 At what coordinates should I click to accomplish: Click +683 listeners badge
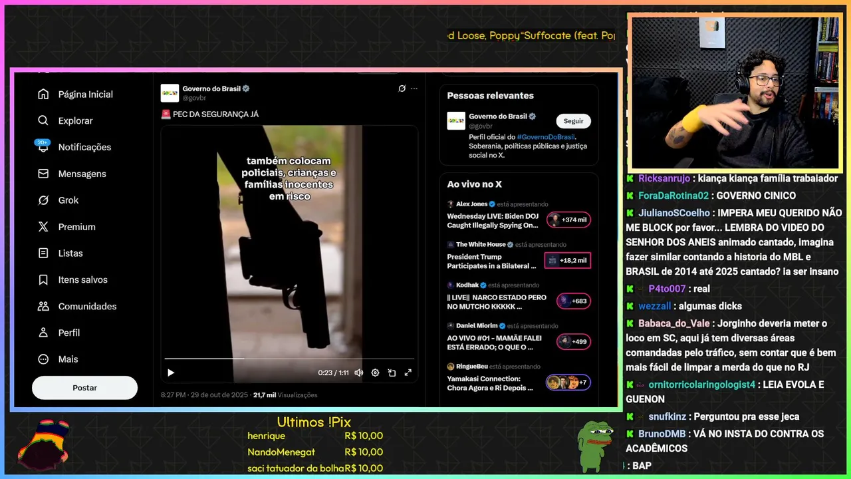pyautogui.click(x=574, y=301)
